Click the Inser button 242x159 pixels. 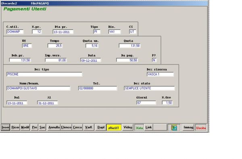coord(6,128)
